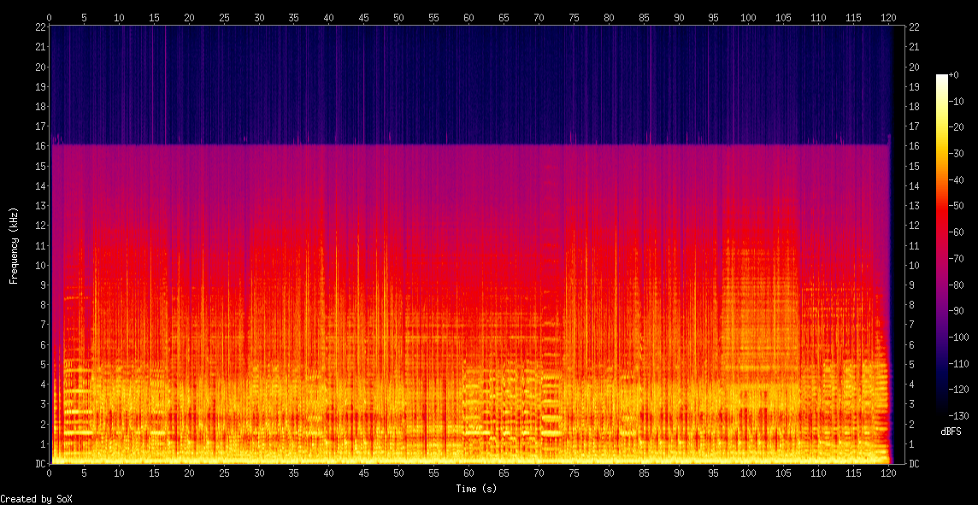Viewport: 978px width, 505px height.
Task: Click the "-130" color scale label
Action: pyautogui.click(x=958, y=415)
